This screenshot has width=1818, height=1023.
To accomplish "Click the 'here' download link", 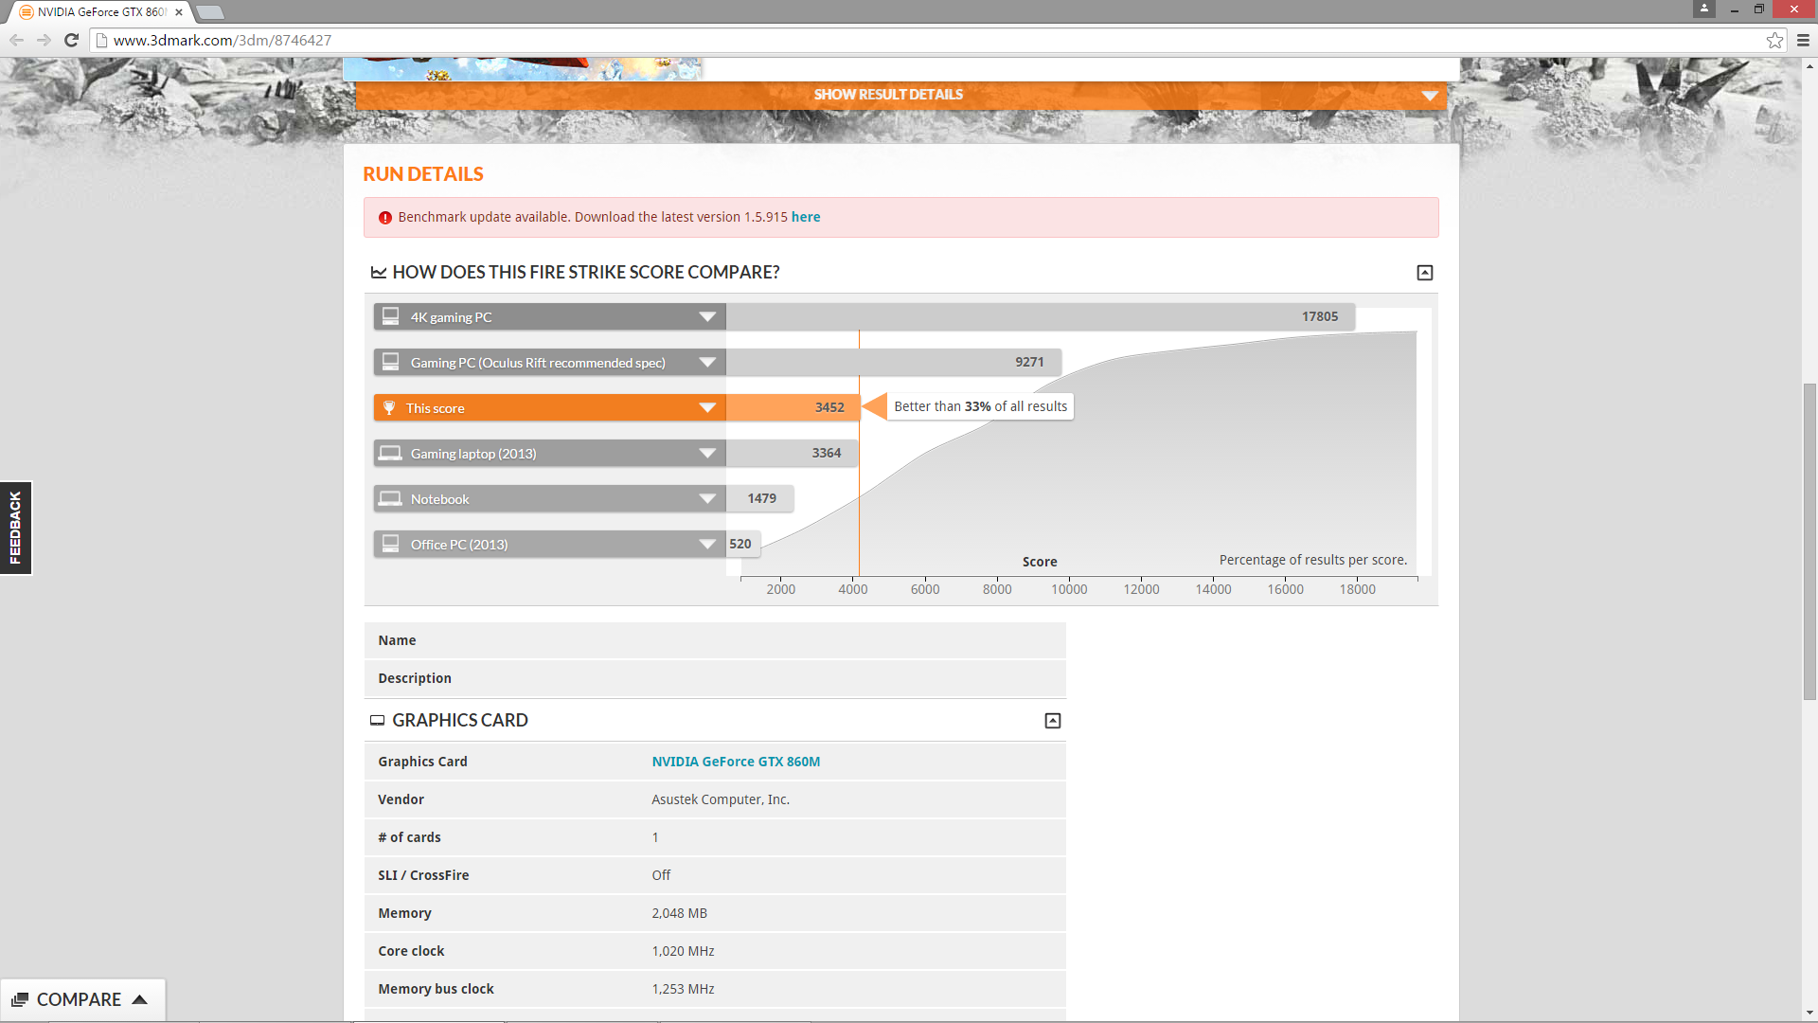I will [806, 217].
